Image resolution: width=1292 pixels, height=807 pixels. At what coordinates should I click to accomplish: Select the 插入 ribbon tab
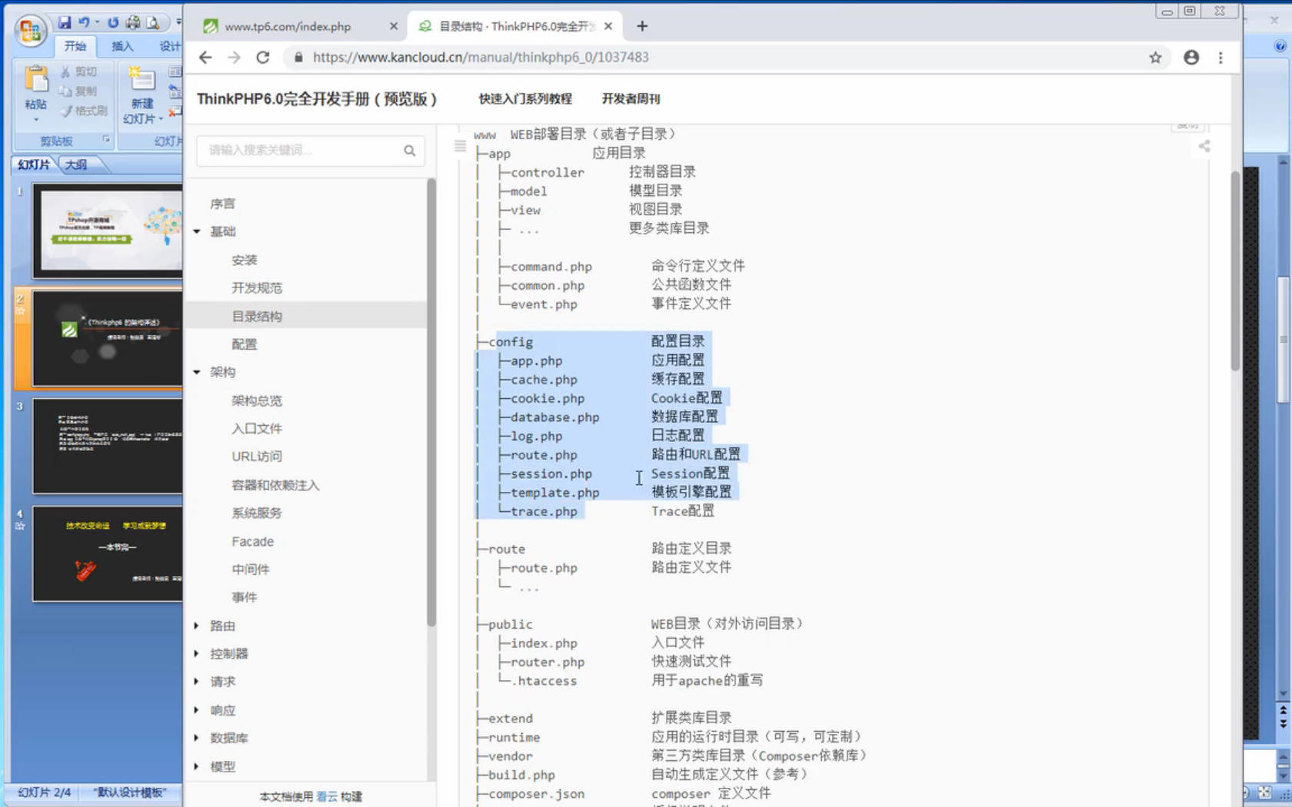122,46
